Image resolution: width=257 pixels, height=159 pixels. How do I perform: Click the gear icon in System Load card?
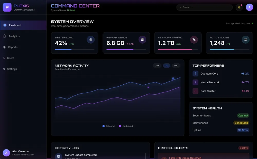pos(91,40)
